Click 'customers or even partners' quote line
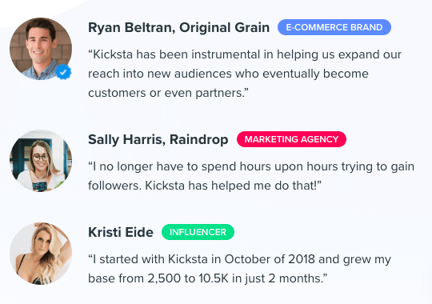 coord(168,93)
